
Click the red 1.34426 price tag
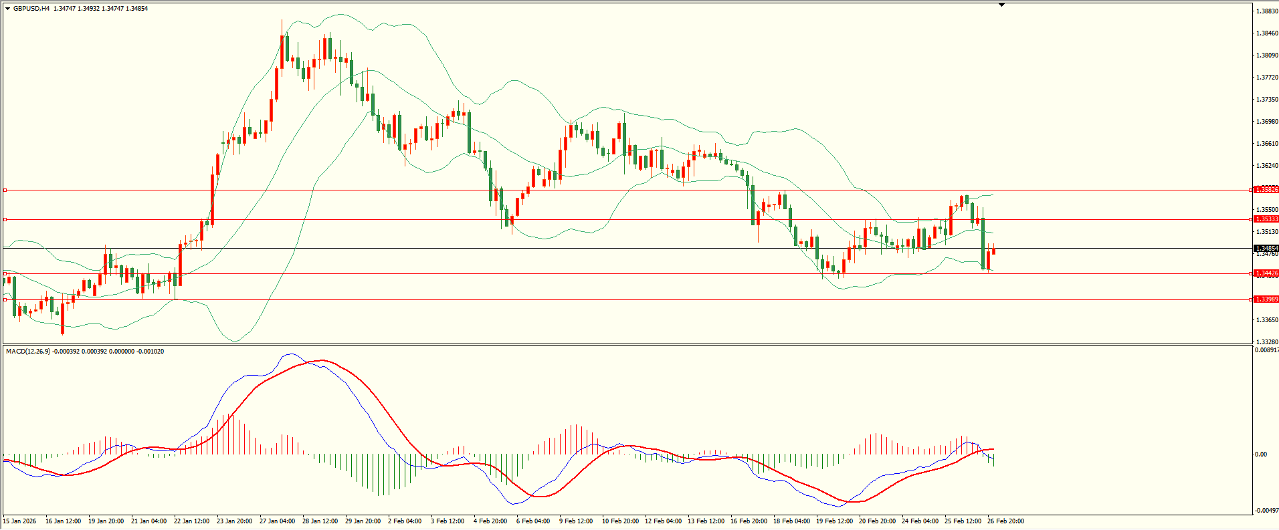click(x=1266, y=273)
